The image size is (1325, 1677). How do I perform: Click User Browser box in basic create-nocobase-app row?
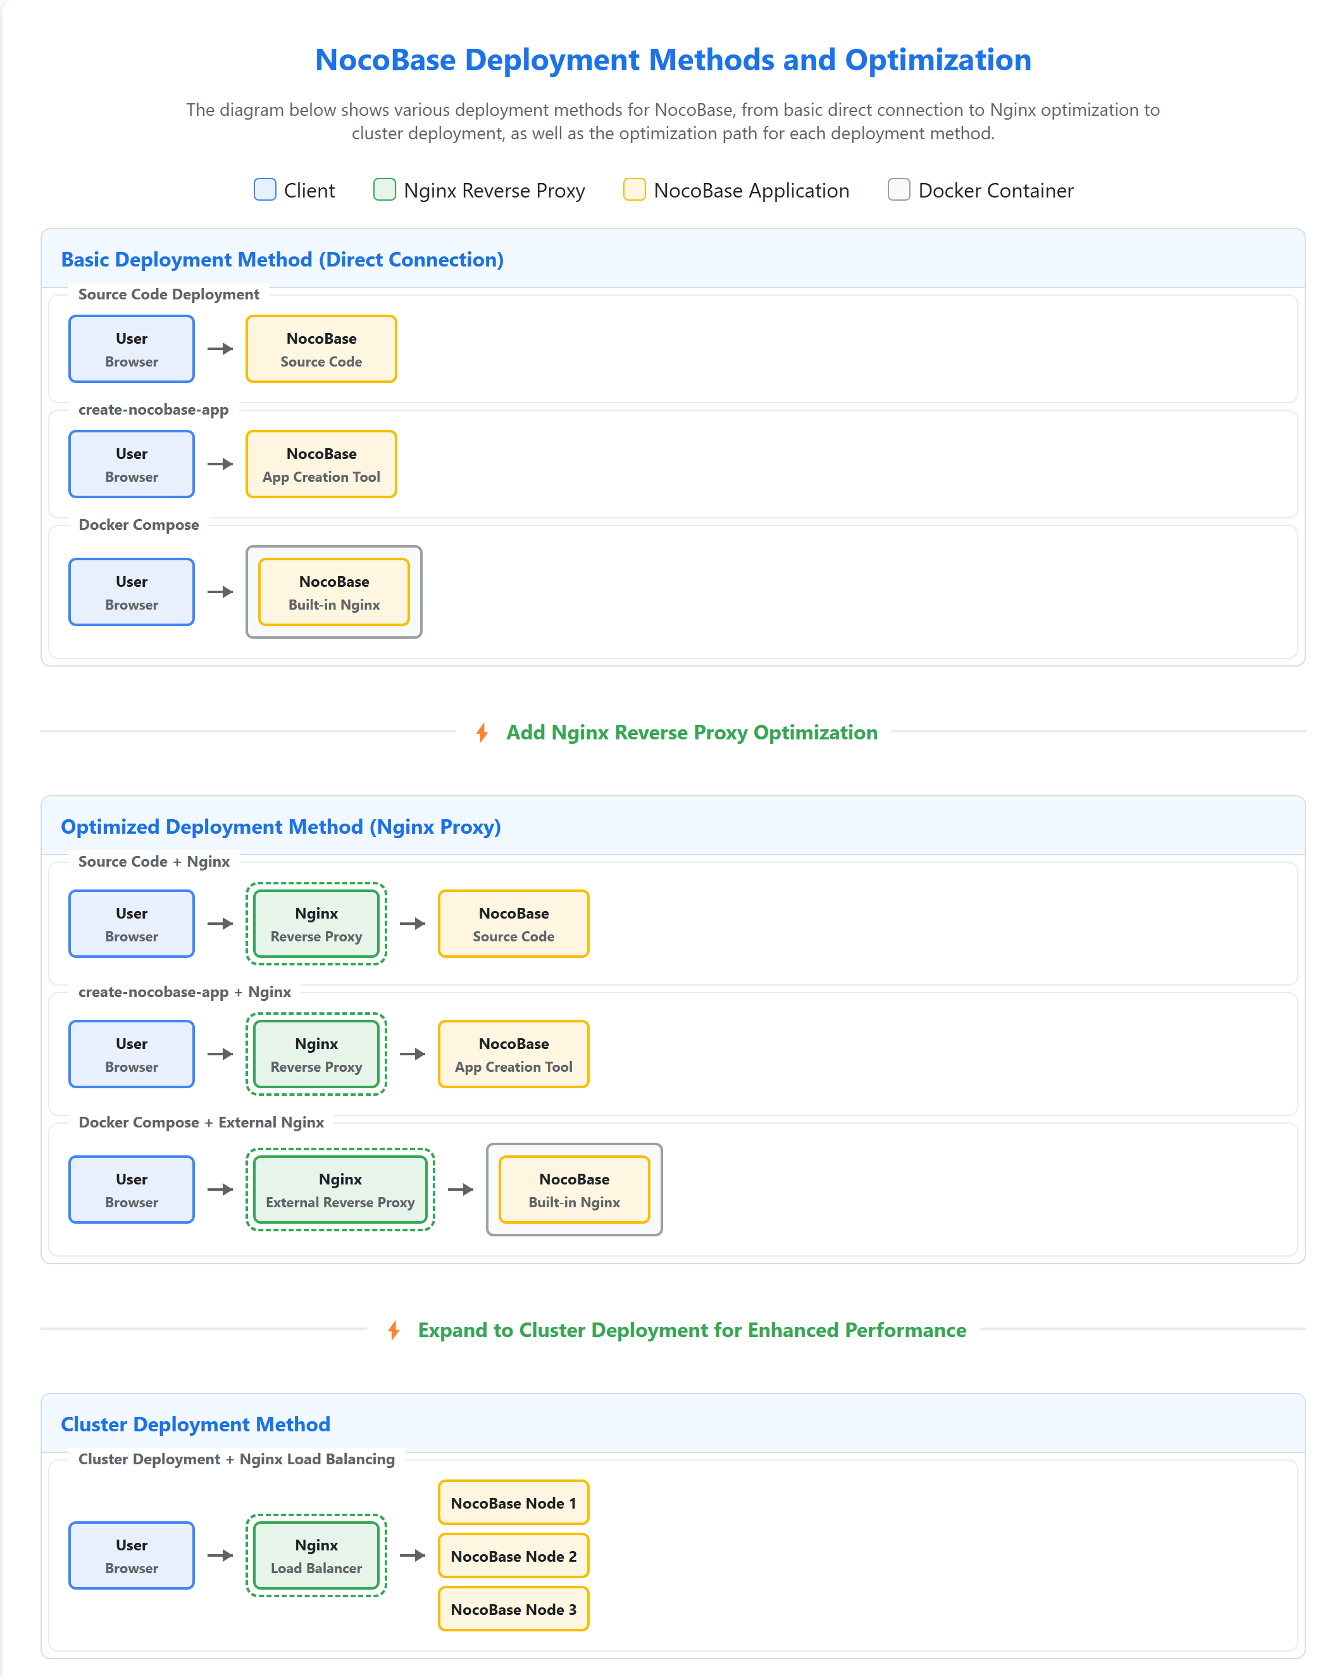click(x=132, y=464)
